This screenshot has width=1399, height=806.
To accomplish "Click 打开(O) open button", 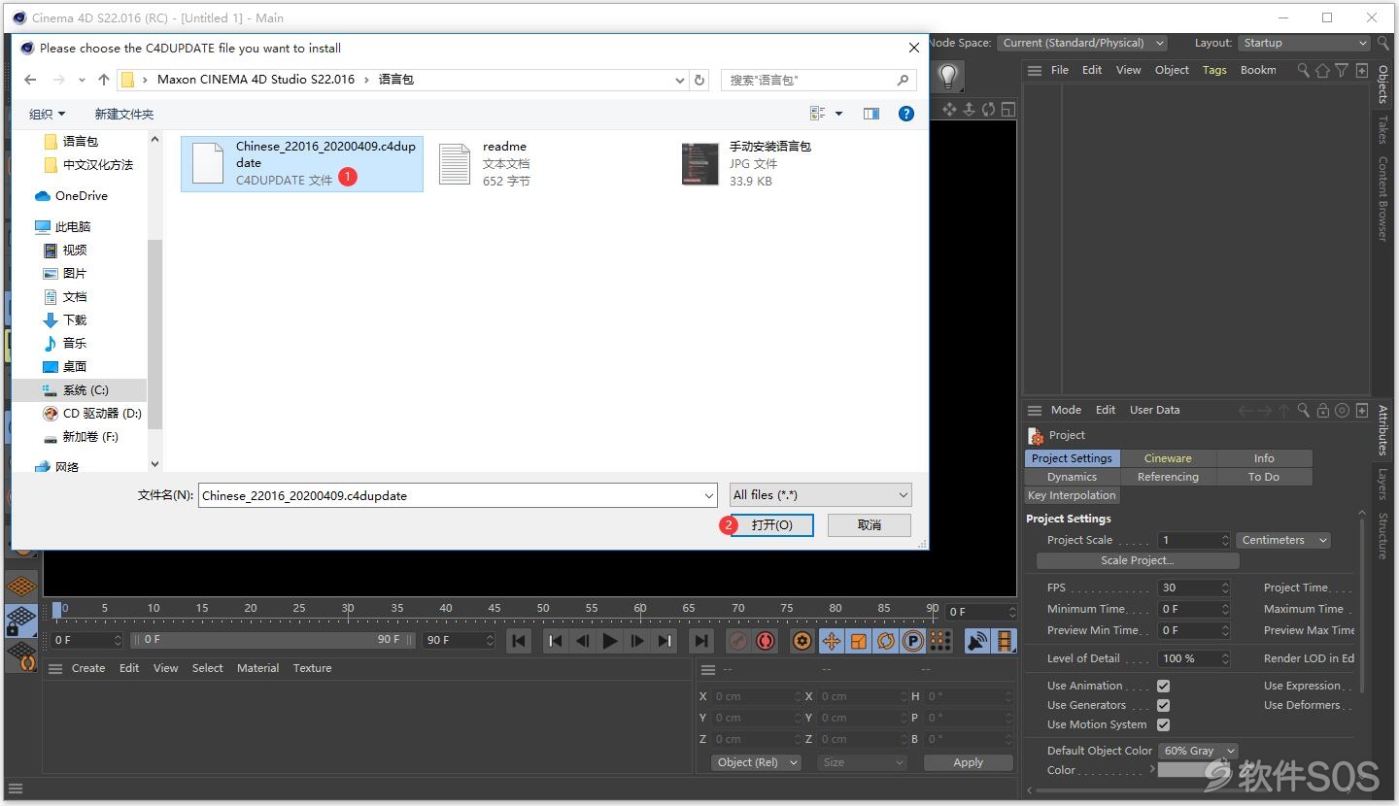I will point(771,525).
